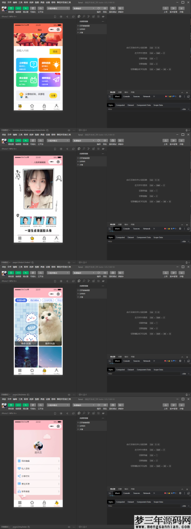Image resolution: width=191 pixels, height=529 pixels.
Task: Expand the 打开的编辑器 row in the face photo window
Action: click(92, 158)
